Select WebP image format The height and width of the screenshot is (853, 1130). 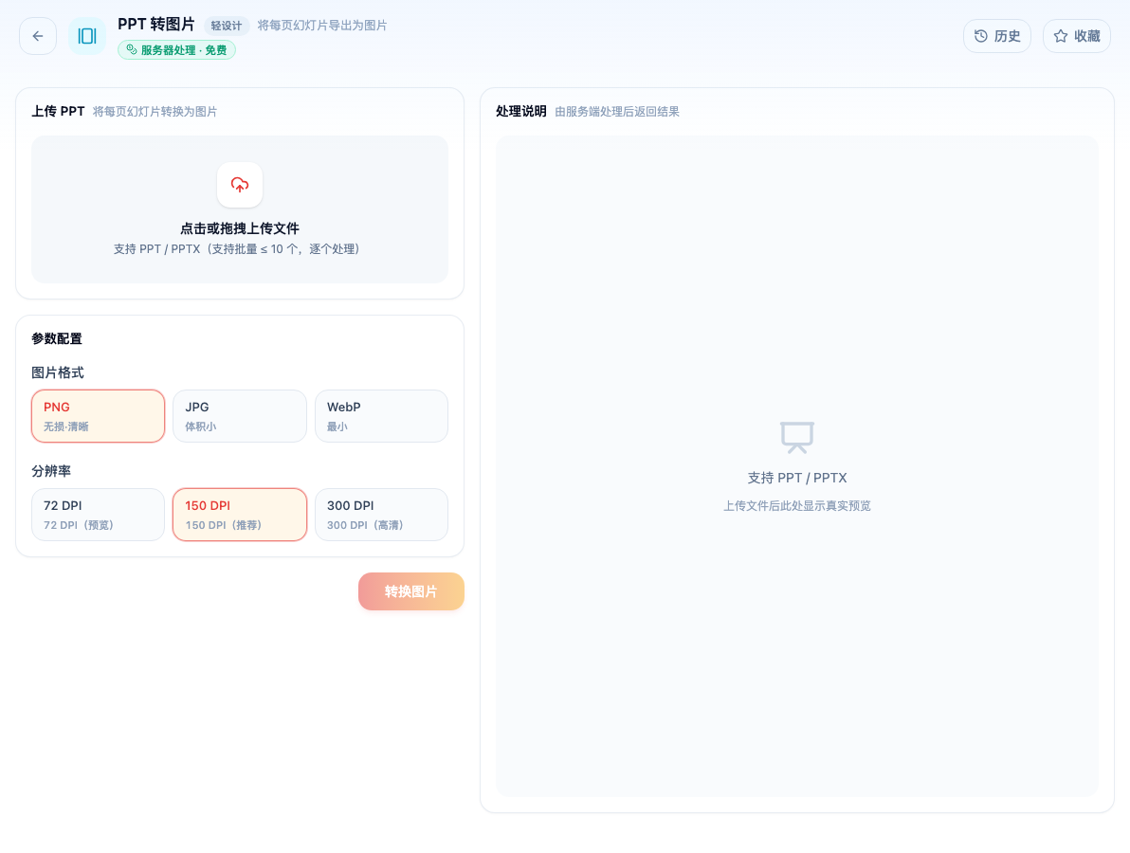381,416
